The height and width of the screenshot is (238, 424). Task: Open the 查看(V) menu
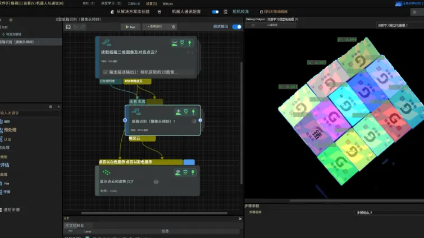click(29, 3)
